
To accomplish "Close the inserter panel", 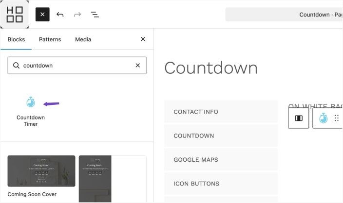I will pyautogui.click(x=143, y=39).
